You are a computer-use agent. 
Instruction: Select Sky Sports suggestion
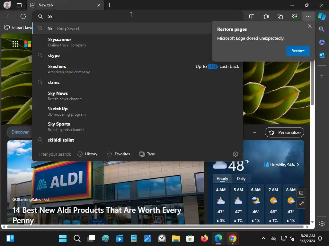coord(138,127)
